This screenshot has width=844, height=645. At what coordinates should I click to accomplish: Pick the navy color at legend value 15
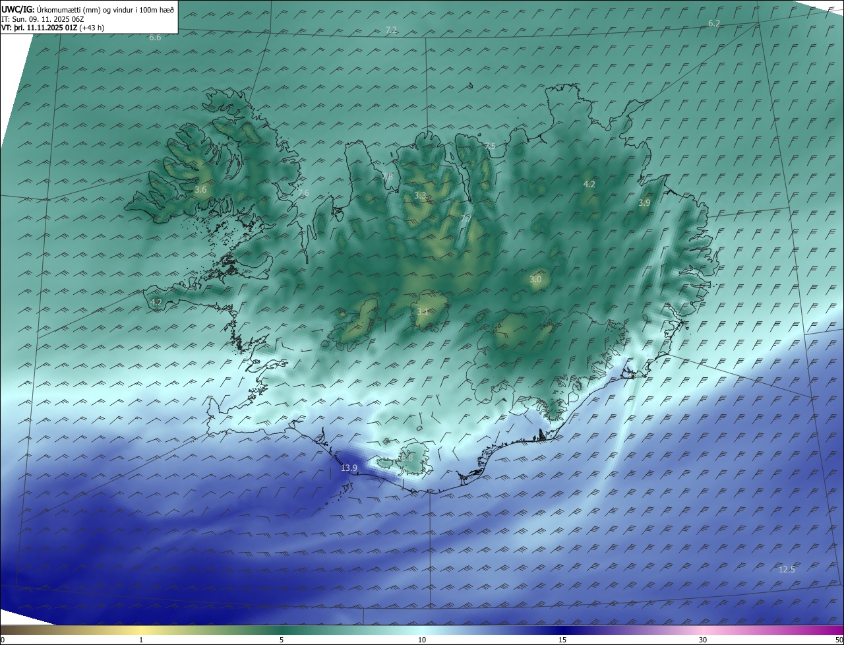click(562, 630)
